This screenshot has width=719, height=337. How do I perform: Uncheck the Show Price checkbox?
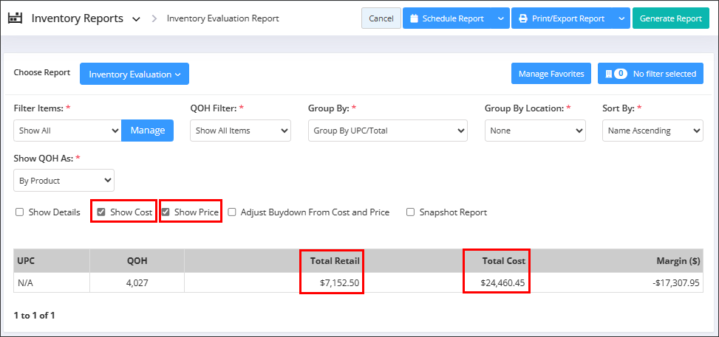click(166, 212)
